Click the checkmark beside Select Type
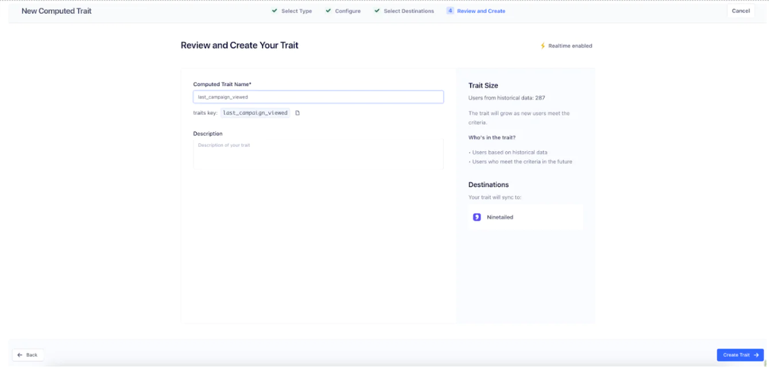The width and height of the screenshot is (769, 377). pos(275,11)
